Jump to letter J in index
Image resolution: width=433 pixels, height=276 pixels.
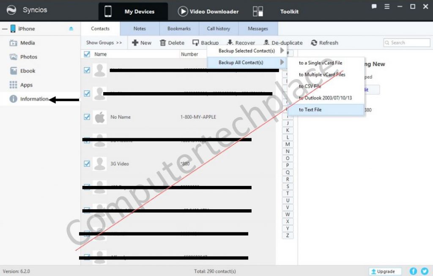tap(288, 123)
